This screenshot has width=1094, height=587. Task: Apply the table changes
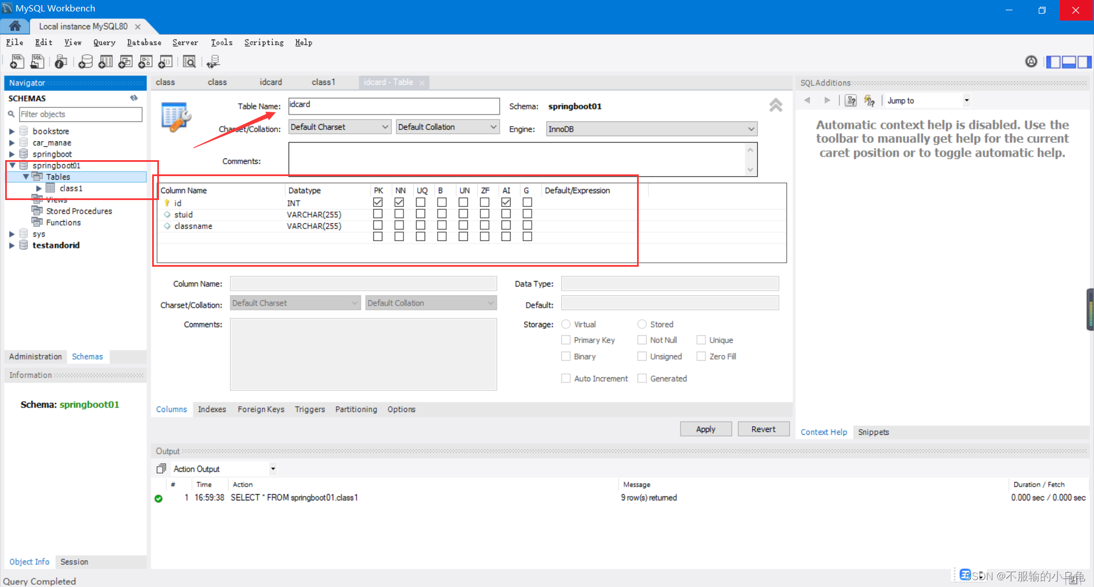coord(705,429)
